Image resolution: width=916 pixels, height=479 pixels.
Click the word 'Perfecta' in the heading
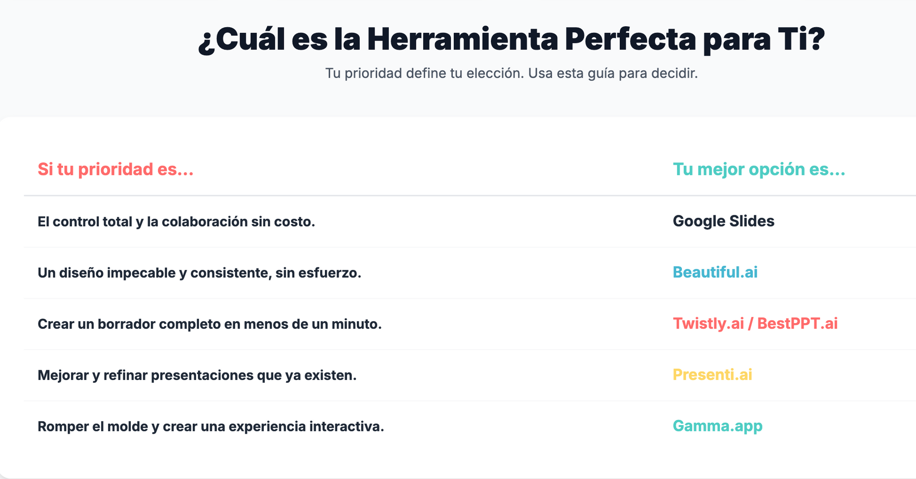pos(630,39)
